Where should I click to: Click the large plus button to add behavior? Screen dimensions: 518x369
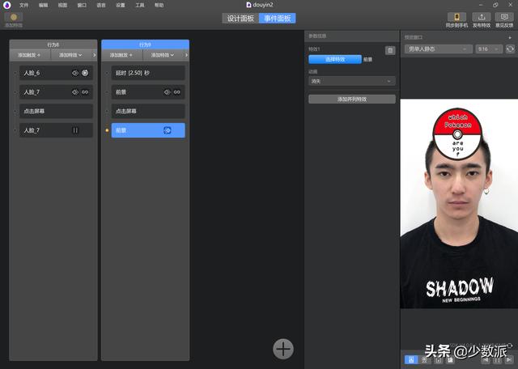coord(282,348)
